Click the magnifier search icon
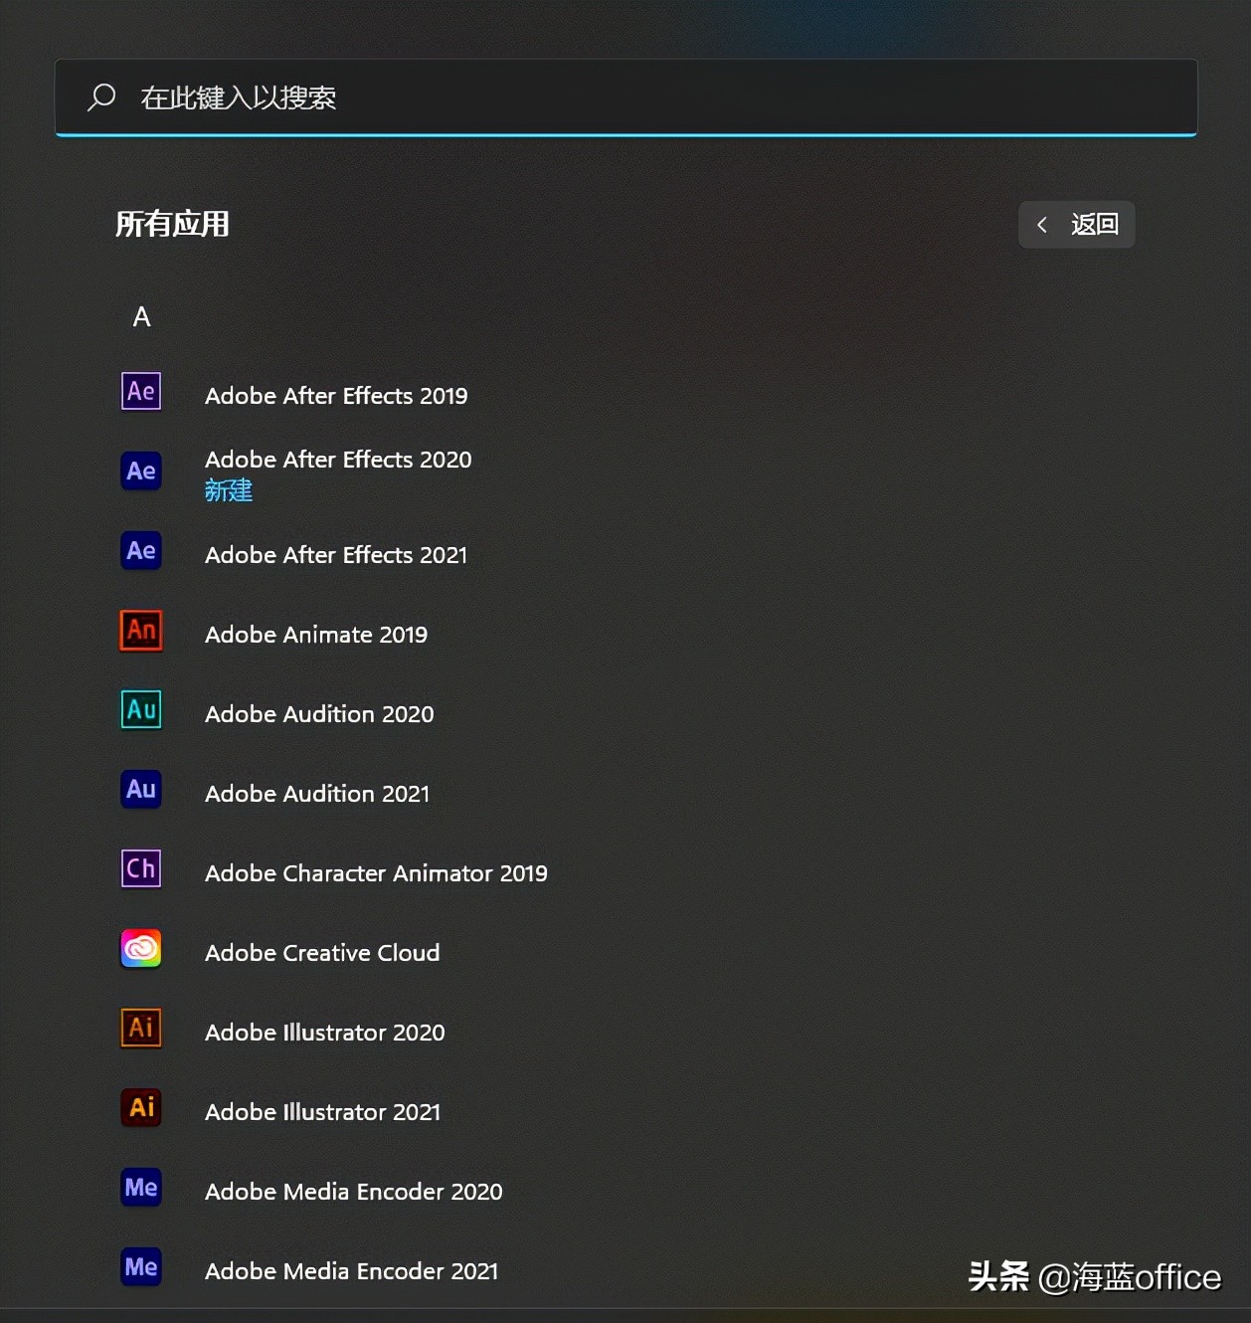The height and width of the screenshot is (1323, 1251). coord(101,97)
